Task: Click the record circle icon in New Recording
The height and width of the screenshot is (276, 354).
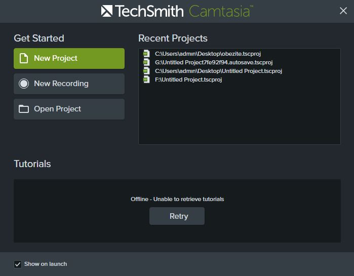Action: (x=24, y=84)
